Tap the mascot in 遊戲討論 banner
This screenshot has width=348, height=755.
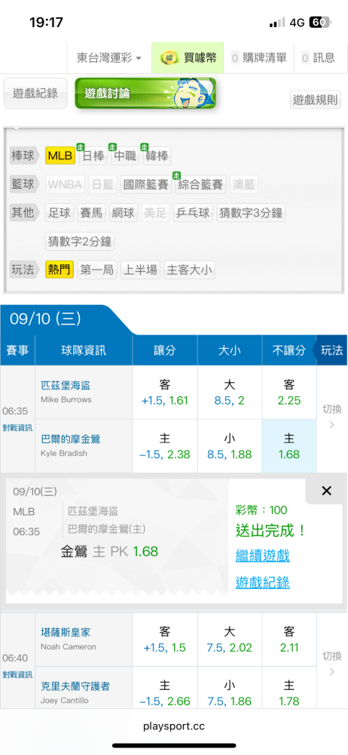(190, 92)
